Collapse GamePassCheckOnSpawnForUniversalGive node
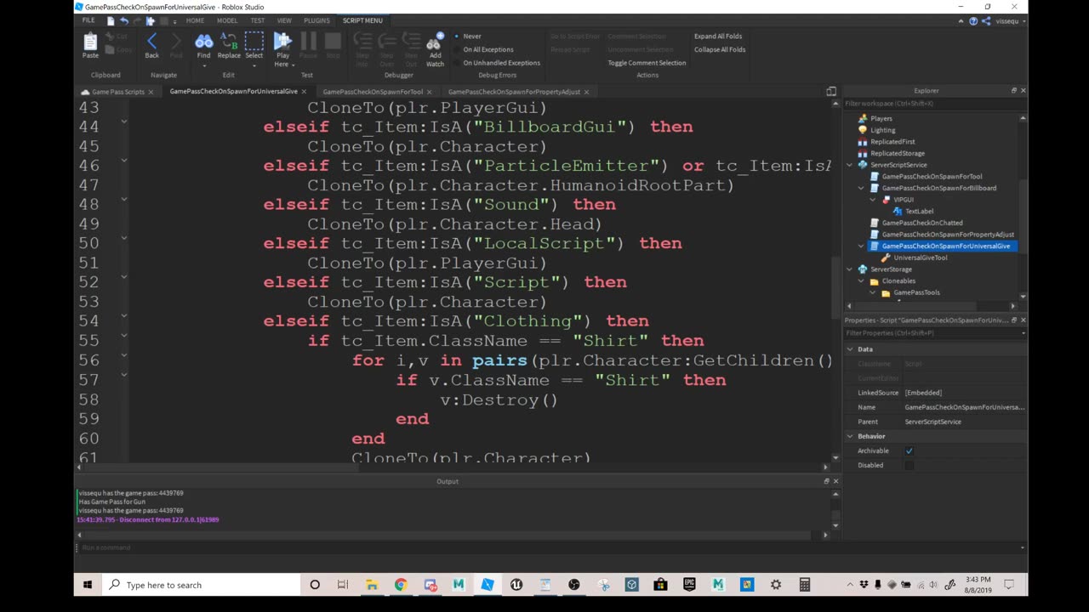1089x612 pixels. (861, 246)
